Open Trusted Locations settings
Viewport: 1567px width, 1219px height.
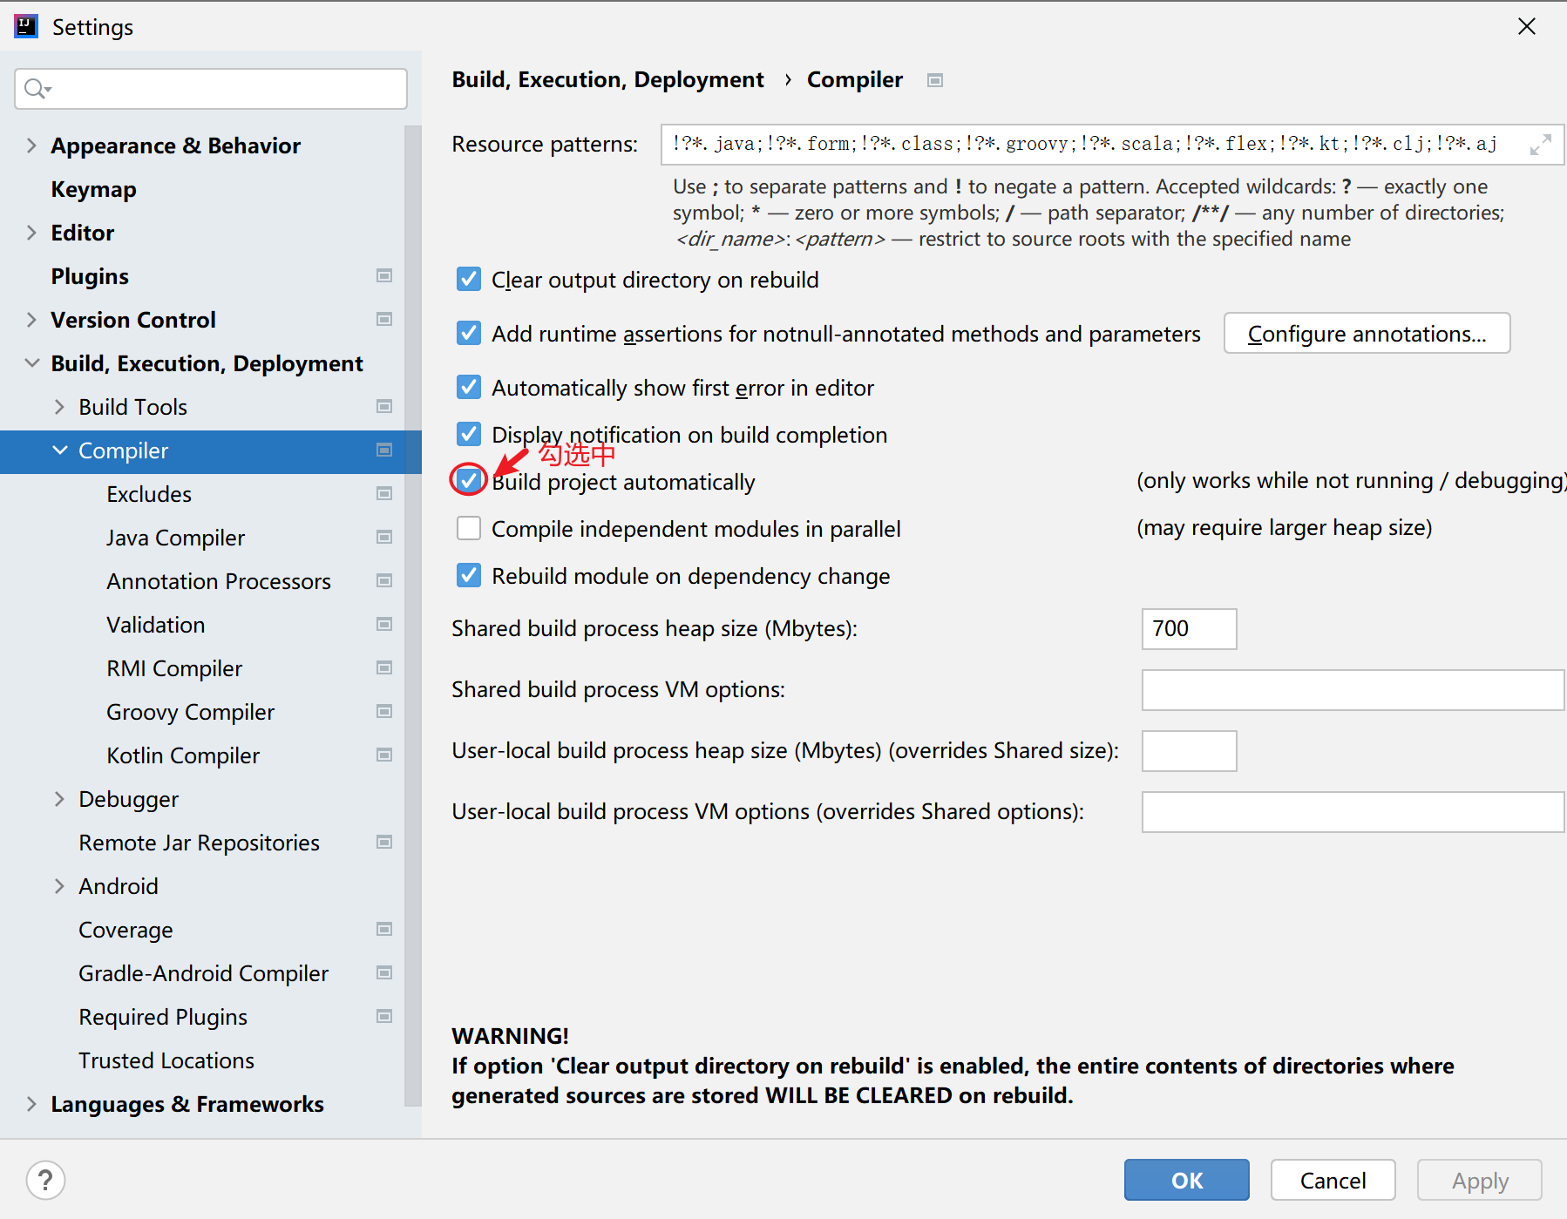(x=166, y=1060)
